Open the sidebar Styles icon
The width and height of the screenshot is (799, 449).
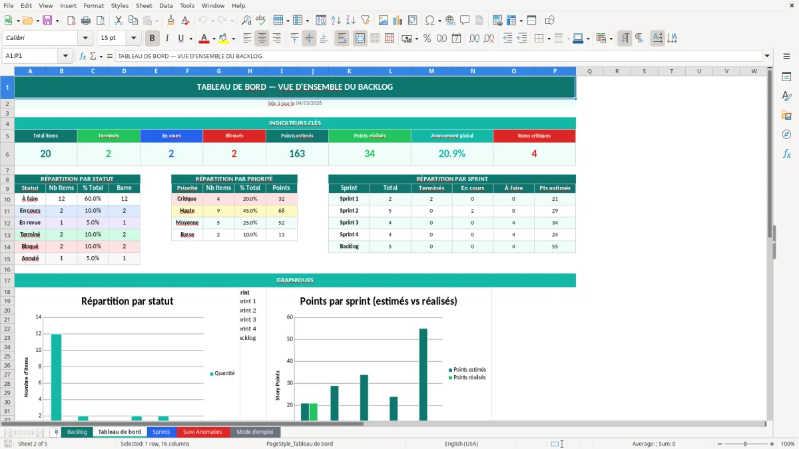point(786,96)
